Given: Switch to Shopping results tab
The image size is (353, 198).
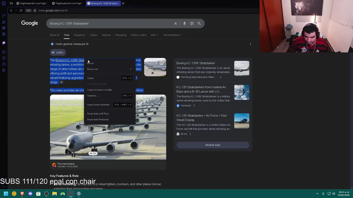Looking at the screenshot, I should click(121, 35).
